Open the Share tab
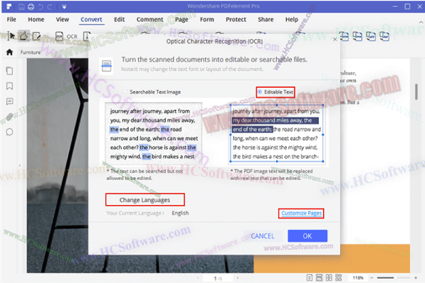425x283 pixels. (x=266, y=19)
